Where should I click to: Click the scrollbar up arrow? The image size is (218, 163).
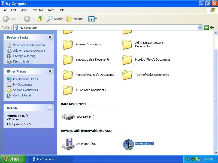pyautogui.click(x=216, y=33)
